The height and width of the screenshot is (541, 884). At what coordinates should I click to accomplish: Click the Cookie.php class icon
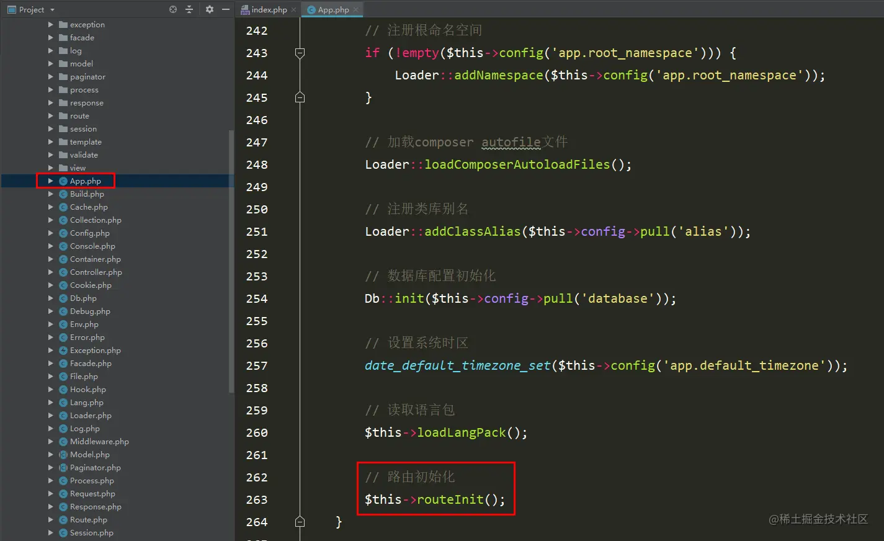(x=63, y=285)
